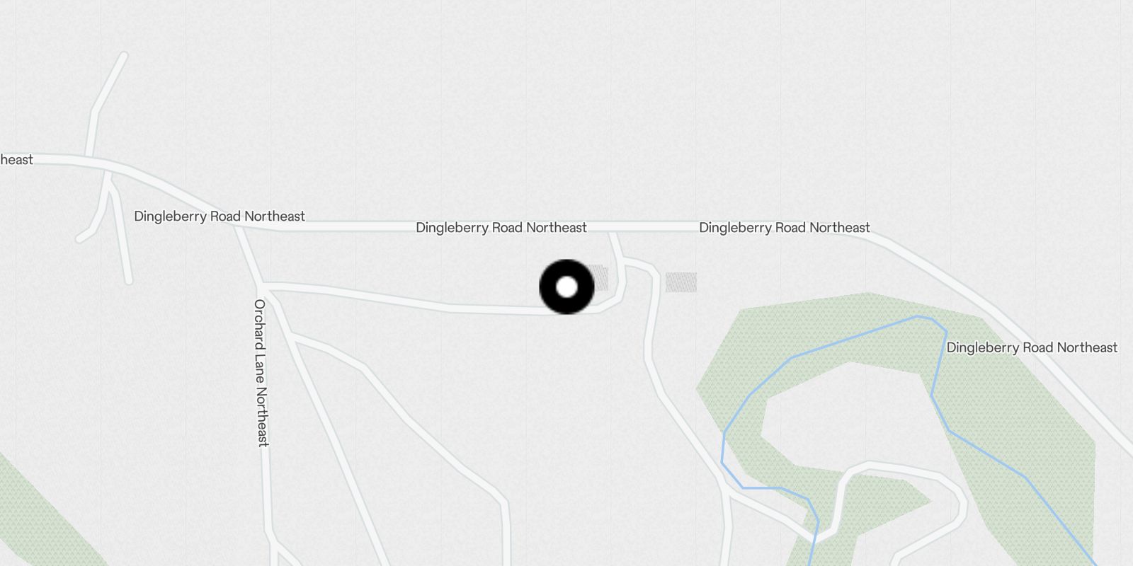Click the center Dingleberry Road Northeast label
This screenshot has height=566, width=1133.
pyautogui.click(x=501, y=228)
